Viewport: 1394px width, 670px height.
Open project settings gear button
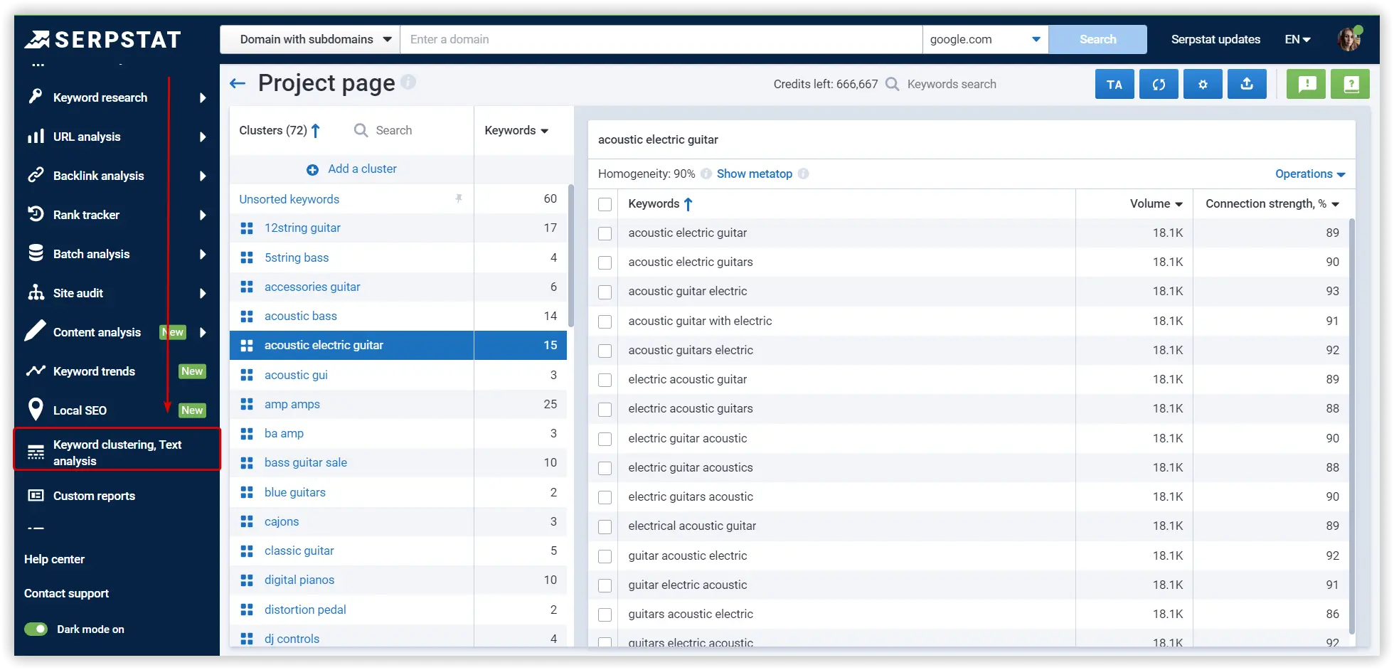pyautogui.click(x=1203, y=84)
